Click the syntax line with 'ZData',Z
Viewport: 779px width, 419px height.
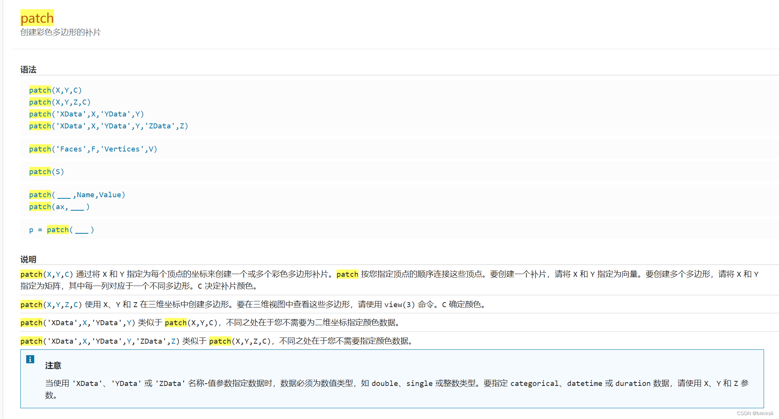(108, 126)
